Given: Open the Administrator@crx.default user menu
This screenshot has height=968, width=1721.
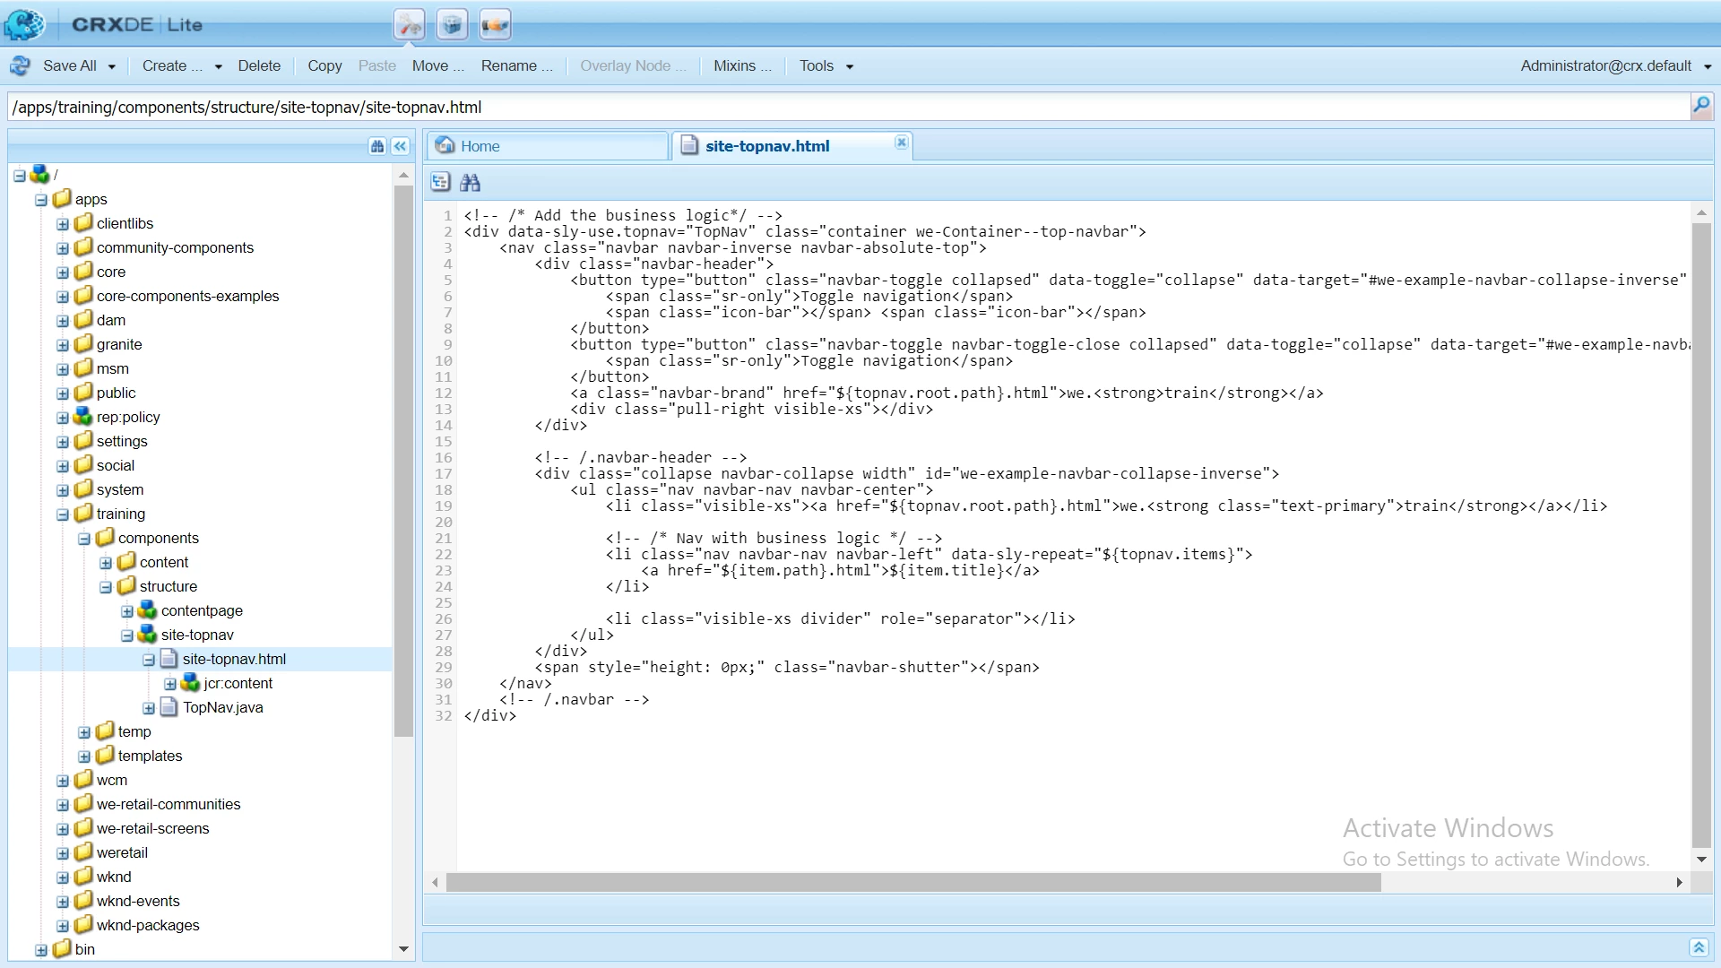Looking at the screenshot, I should 1615,65.
